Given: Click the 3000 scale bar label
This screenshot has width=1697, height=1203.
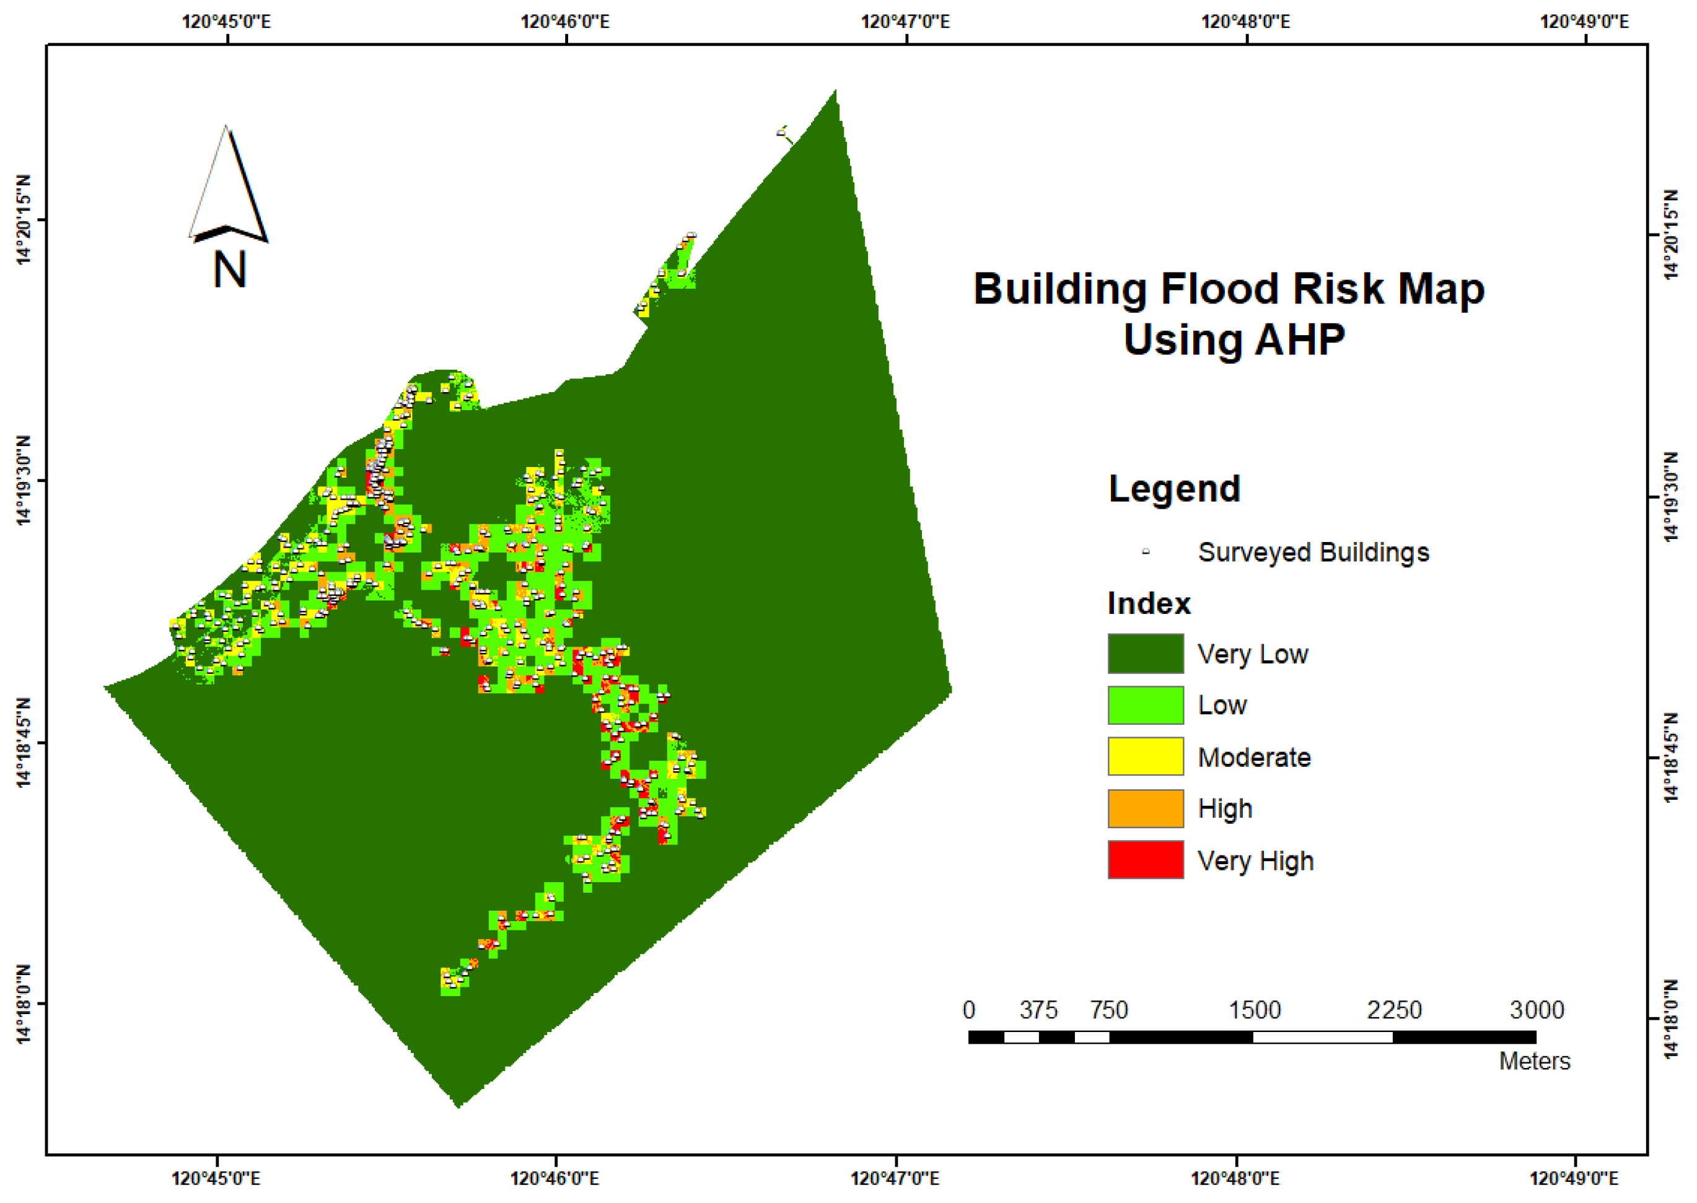Looking at the screenshot, I should click(1537, 1010).
